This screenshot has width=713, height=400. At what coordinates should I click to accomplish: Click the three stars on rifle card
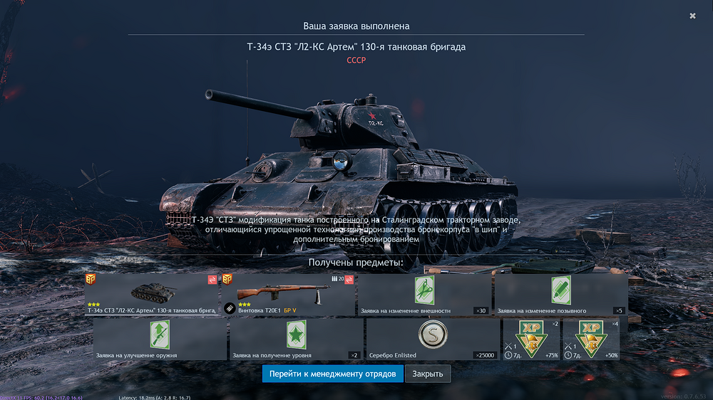click(244, 304)
